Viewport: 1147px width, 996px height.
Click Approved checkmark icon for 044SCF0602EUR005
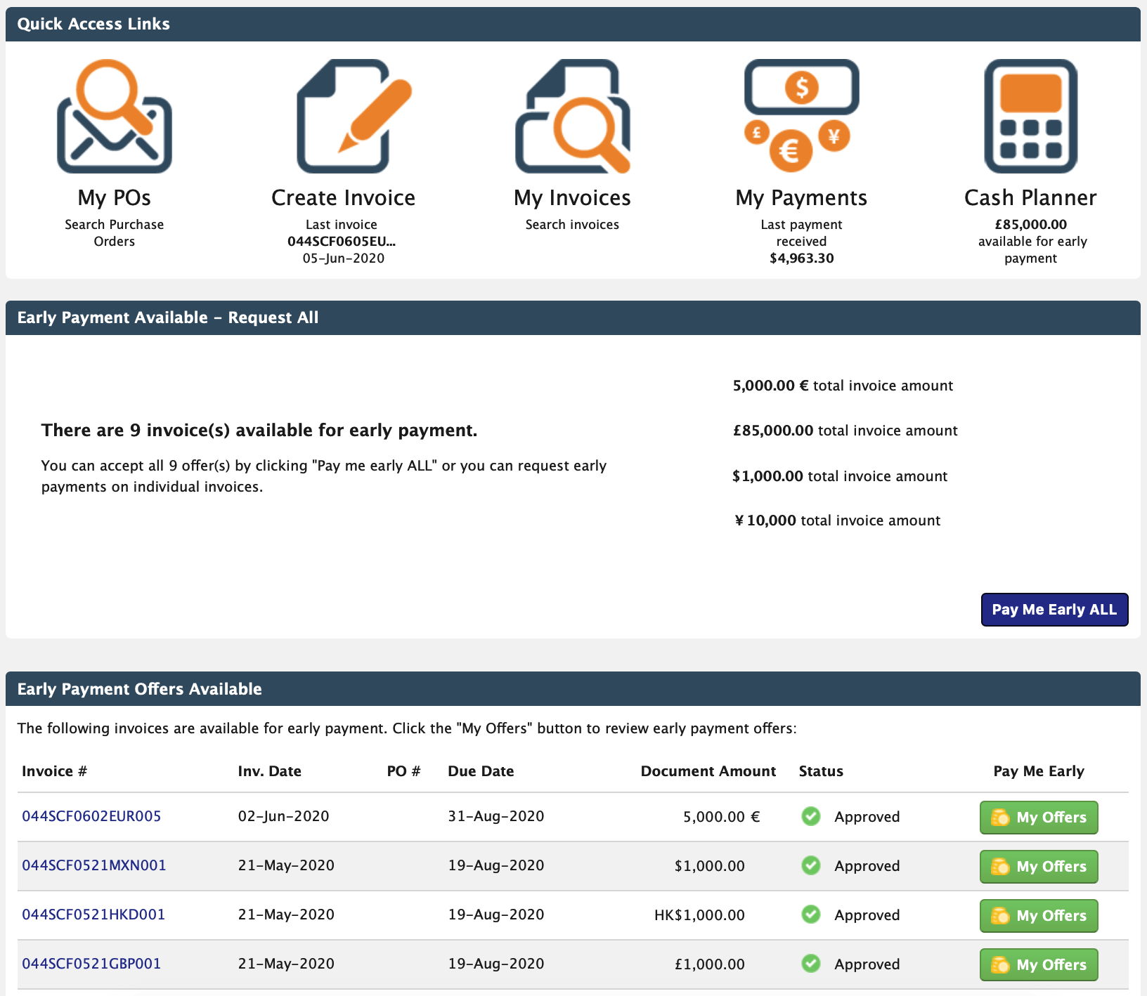811,816
